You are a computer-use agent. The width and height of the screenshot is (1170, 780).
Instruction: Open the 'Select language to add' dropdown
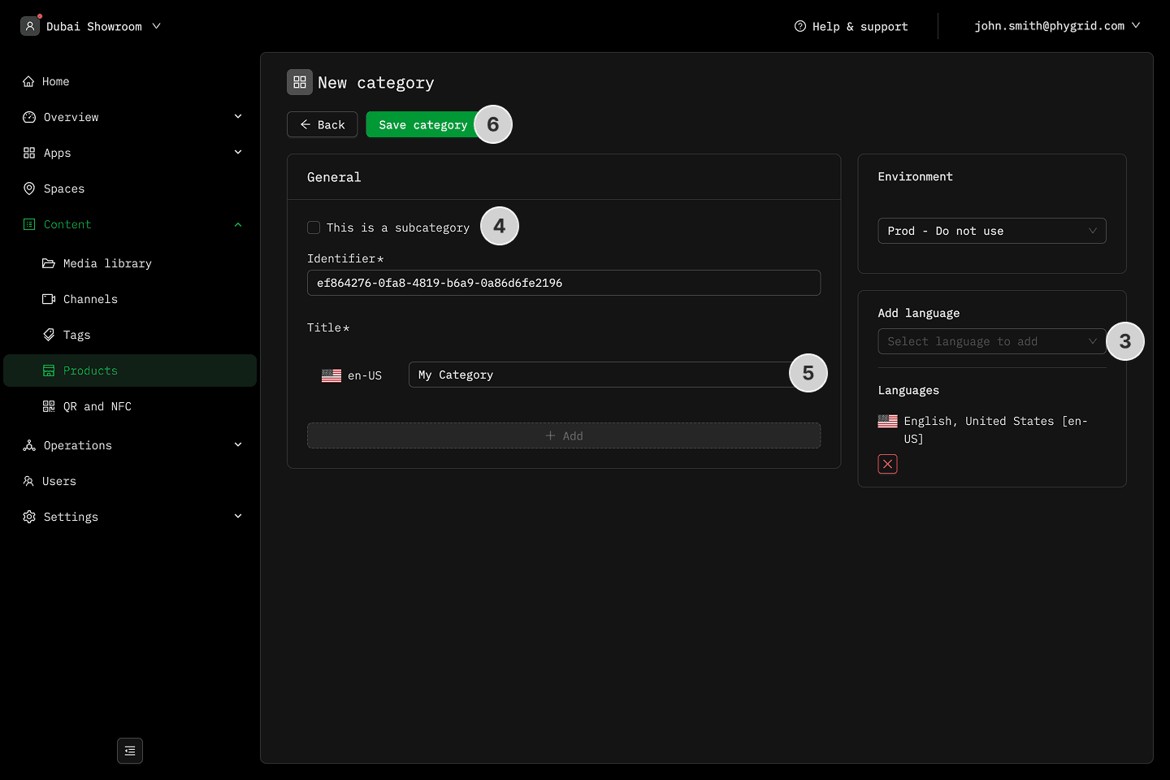click(x=991, y=341)
